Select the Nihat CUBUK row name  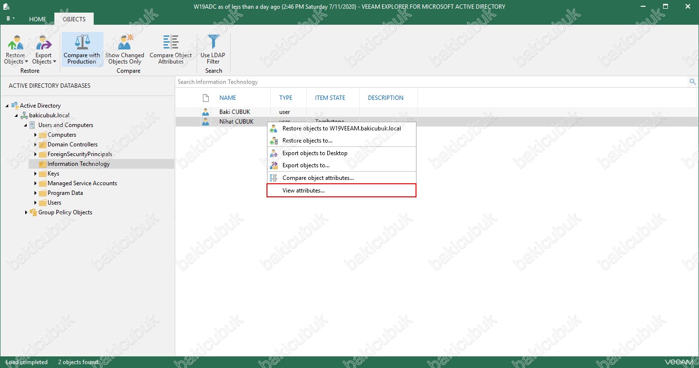pos(236,122)
